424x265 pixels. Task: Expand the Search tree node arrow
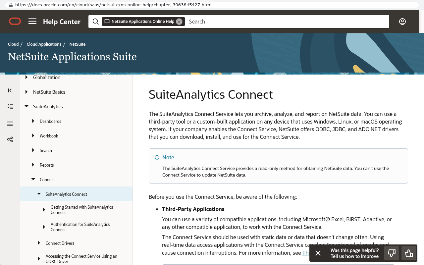point(33,150)
